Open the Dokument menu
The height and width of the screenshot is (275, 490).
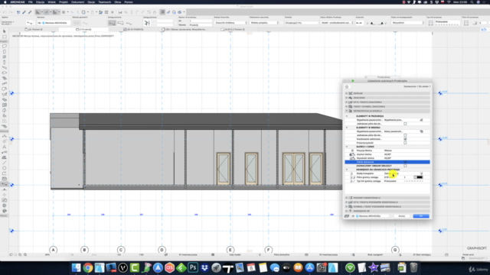coord(77,2)
